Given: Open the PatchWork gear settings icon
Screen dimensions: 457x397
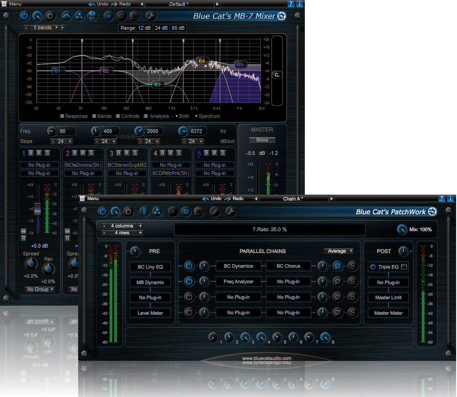Looking at the screenshot, I should tap(128, 212).
